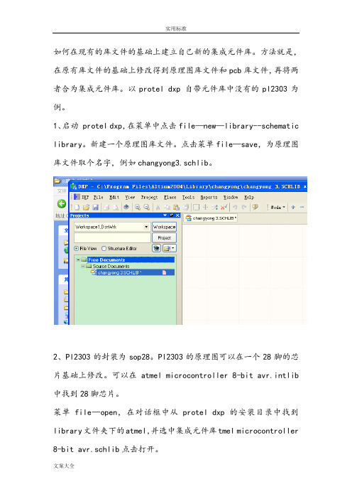This screenshot has width=352, height=499.
Task: Select the Structure Editor radio button
Action: pyautogui.click(x=104, y=248)
